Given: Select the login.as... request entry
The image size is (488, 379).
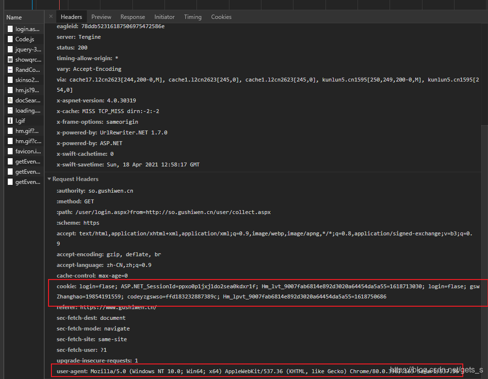Looking at the screenshot, I should (27, 29).
